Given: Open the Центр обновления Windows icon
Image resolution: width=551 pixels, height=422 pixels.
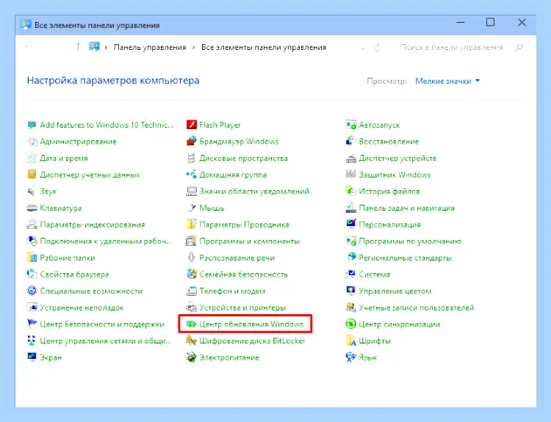Looking at the screenshot, I should point(191,324).
